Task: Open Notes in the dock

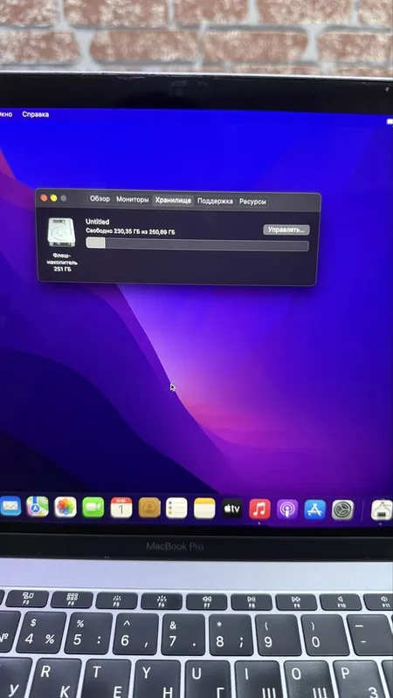Action: (x=204, y=509)
